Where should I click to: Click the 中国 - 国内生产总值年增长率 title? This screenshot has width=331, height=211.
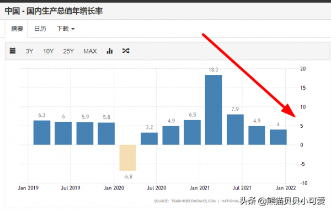54,11
